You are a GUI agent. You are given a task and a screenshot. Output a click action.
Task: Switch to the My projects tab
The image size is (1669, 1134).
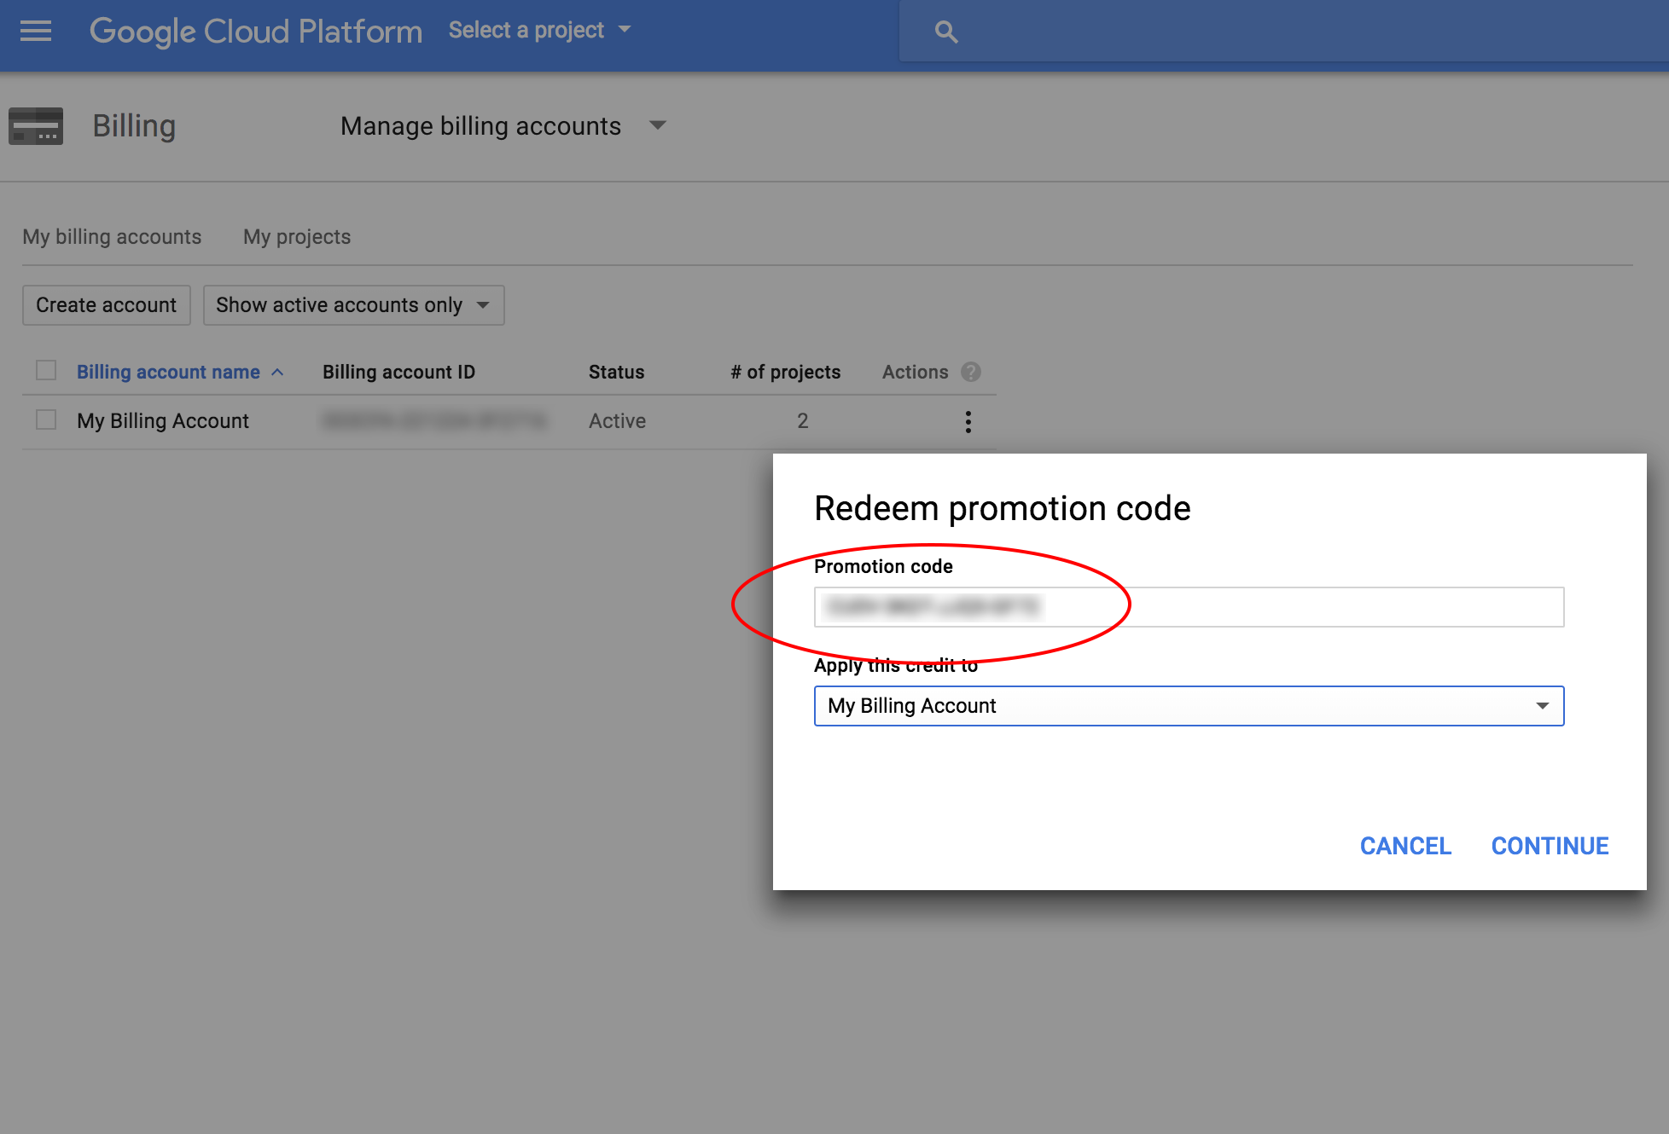pos(297,237)
